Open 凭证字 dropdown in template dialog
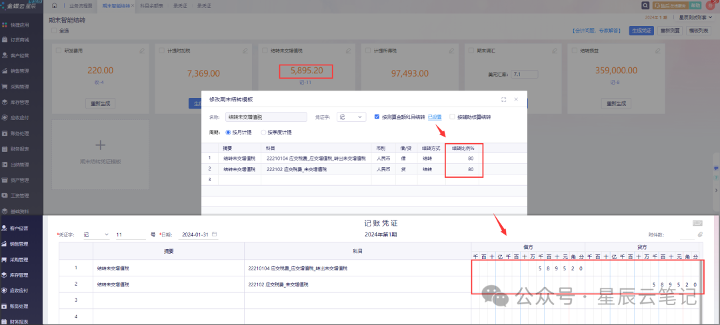The width and height of the screenshot is (720, 325). 351,117
